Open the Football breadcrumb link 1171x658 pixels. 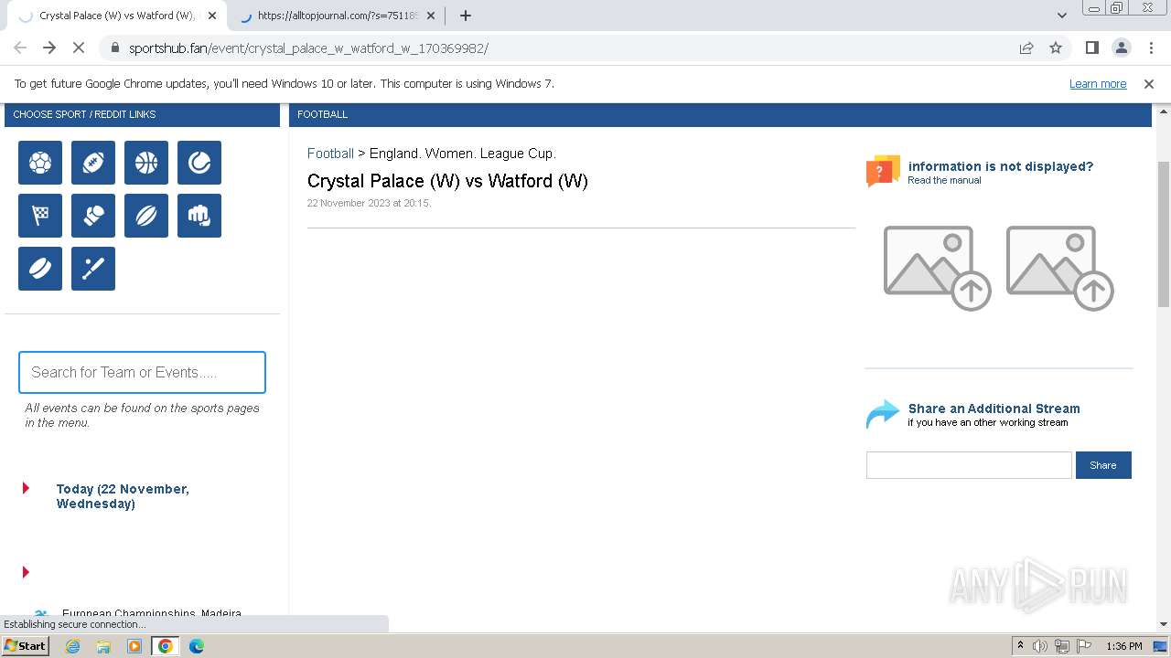tap(330, 154)
